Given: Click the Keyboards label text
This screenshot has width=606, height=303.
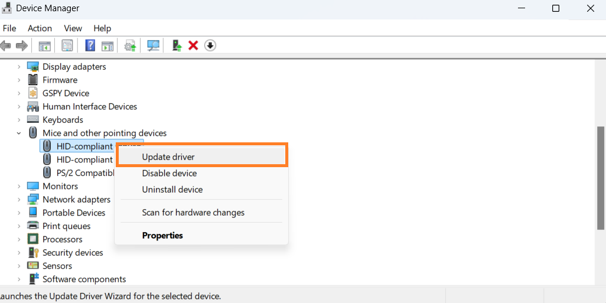Looking at the screenshot, I should point(63,120).
